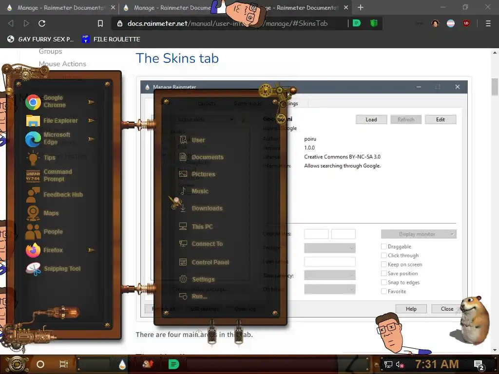
Task: Launch File Explorer in the start menu
Action: pos(52,121)
